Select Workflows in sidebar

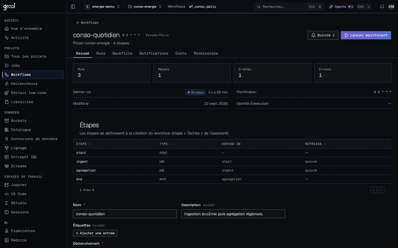33,75
